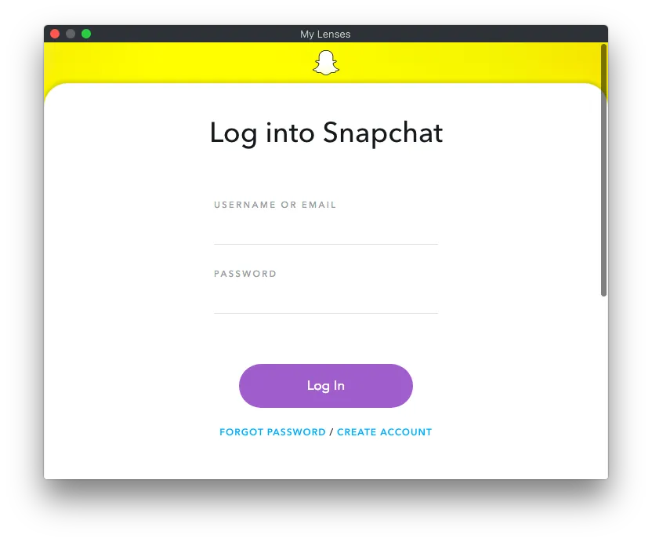Click the purple Log In button

click(325, 386)
